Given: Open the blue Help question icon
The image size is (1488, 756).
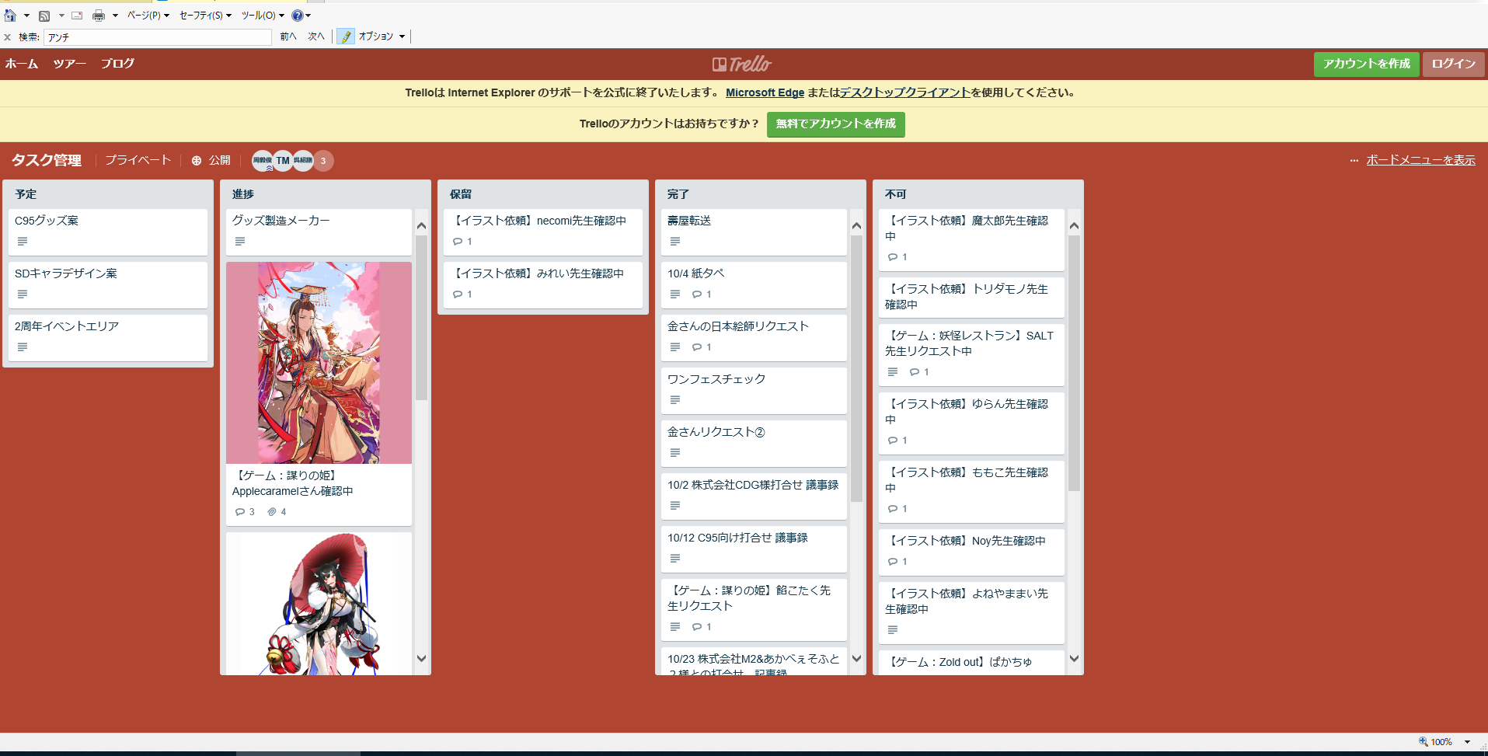Looking at the screenshot, I should tap(297, 16).
